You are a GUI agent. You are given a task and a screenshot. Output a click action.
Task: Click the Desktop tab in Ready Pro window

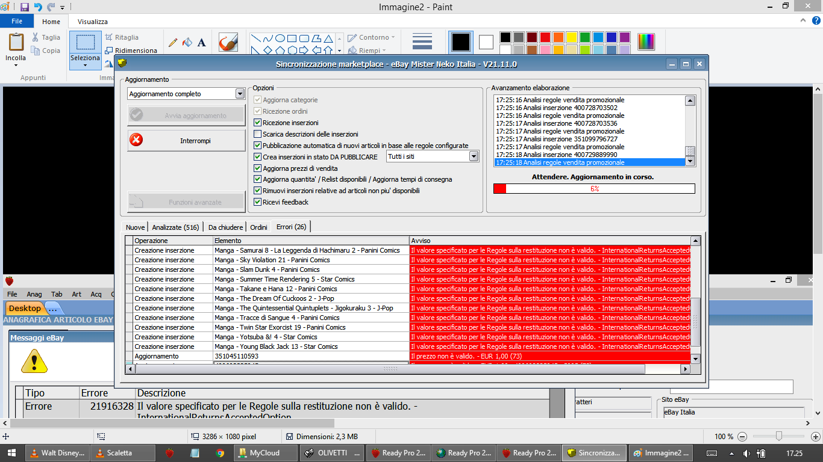pos(25,309)
